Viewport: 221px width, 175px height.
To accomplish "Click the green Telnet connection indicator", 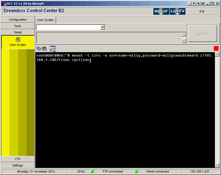I will (136, 171).
